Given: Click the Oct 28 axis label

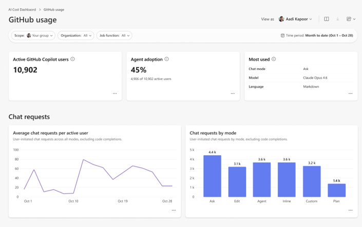Looking at the screenshot, I should point(167,201).
